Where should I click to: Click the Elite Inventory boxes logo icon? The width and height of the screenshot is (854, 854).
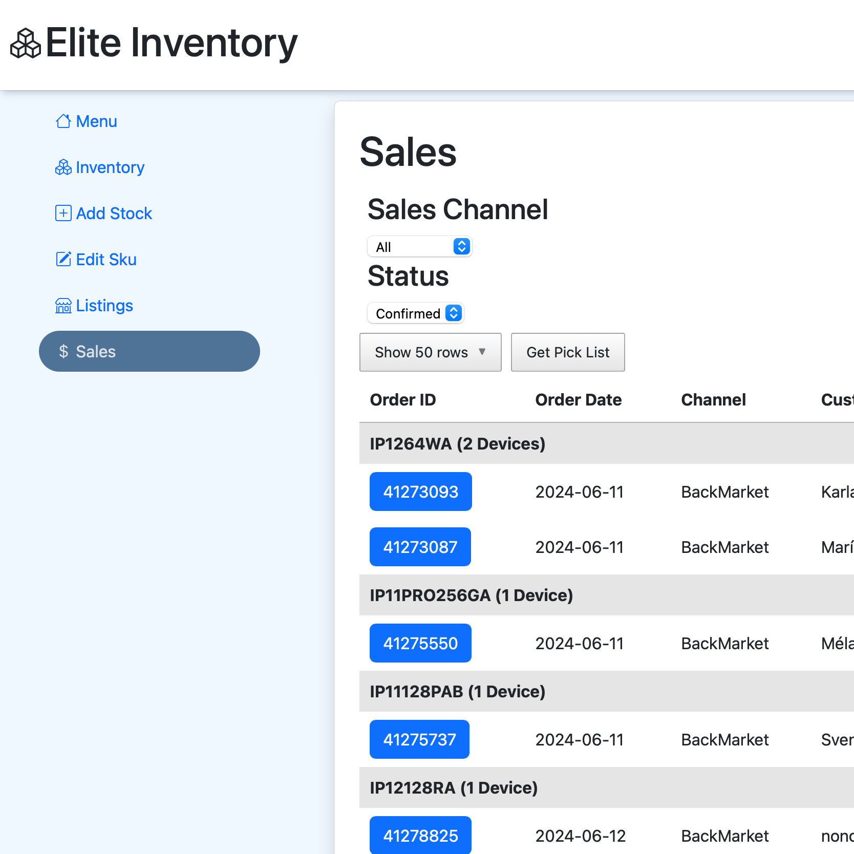click(x=26, y=44)
